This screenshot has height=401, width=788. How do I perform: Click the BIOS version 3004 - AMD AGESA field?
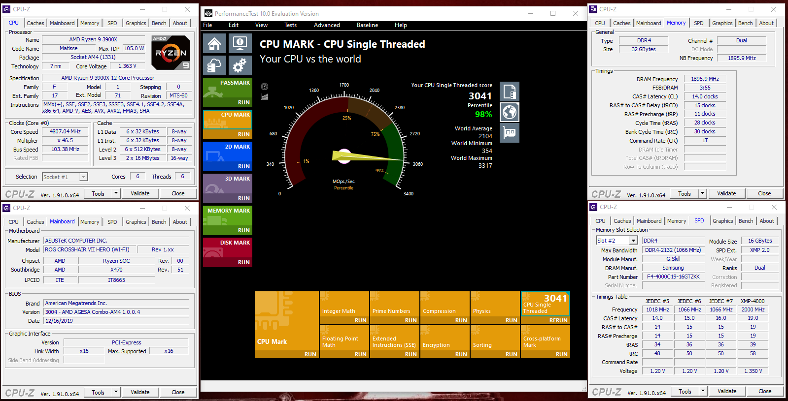point(116,312)
